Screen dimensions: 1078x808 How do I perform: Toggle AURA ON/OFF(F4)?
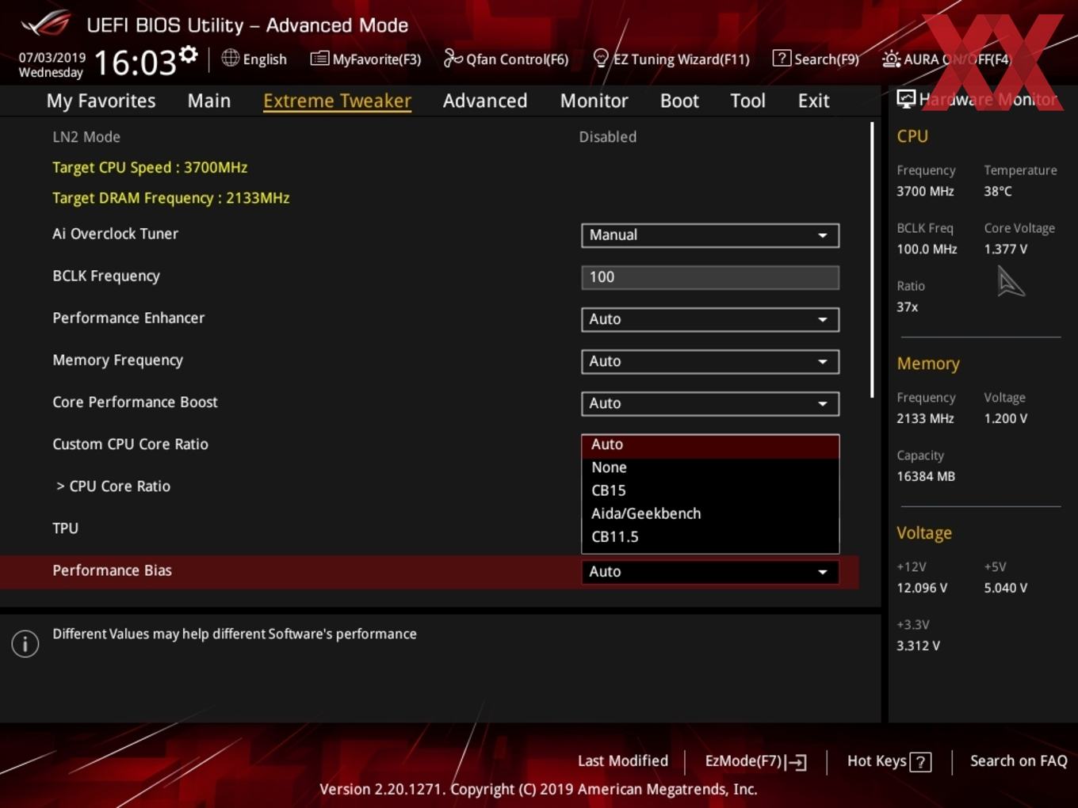click(x=946, y=59)
